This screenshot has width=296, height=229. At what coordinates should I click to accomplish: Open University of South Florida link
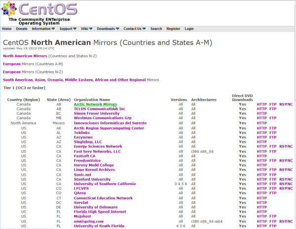[99, 226]
